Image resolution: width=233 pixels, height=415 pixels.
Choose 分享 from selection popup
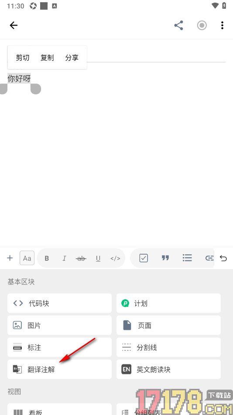72,58
